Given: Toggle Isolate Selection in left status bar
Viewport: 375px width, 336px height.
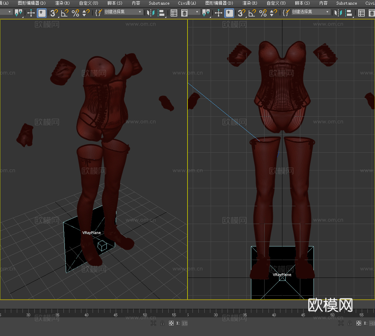Looking at the screenshot, I should pyautogui.click(x=153, y=323).
